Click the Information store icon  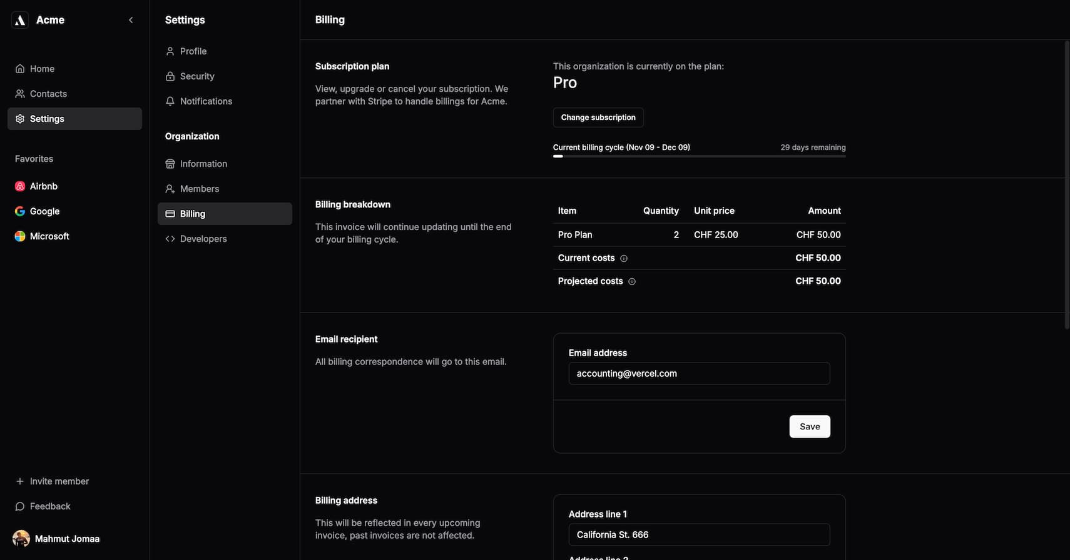170,164
